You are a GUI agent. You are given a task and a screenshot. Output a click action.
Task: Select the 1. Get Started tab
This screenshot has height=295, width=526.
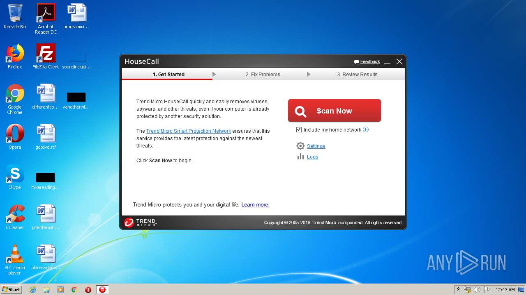coord(168,75)
